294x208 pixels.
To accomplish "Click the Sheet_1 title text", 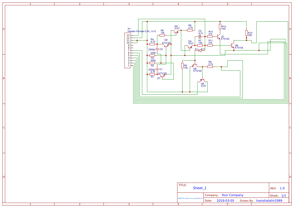I will (200, 188).
